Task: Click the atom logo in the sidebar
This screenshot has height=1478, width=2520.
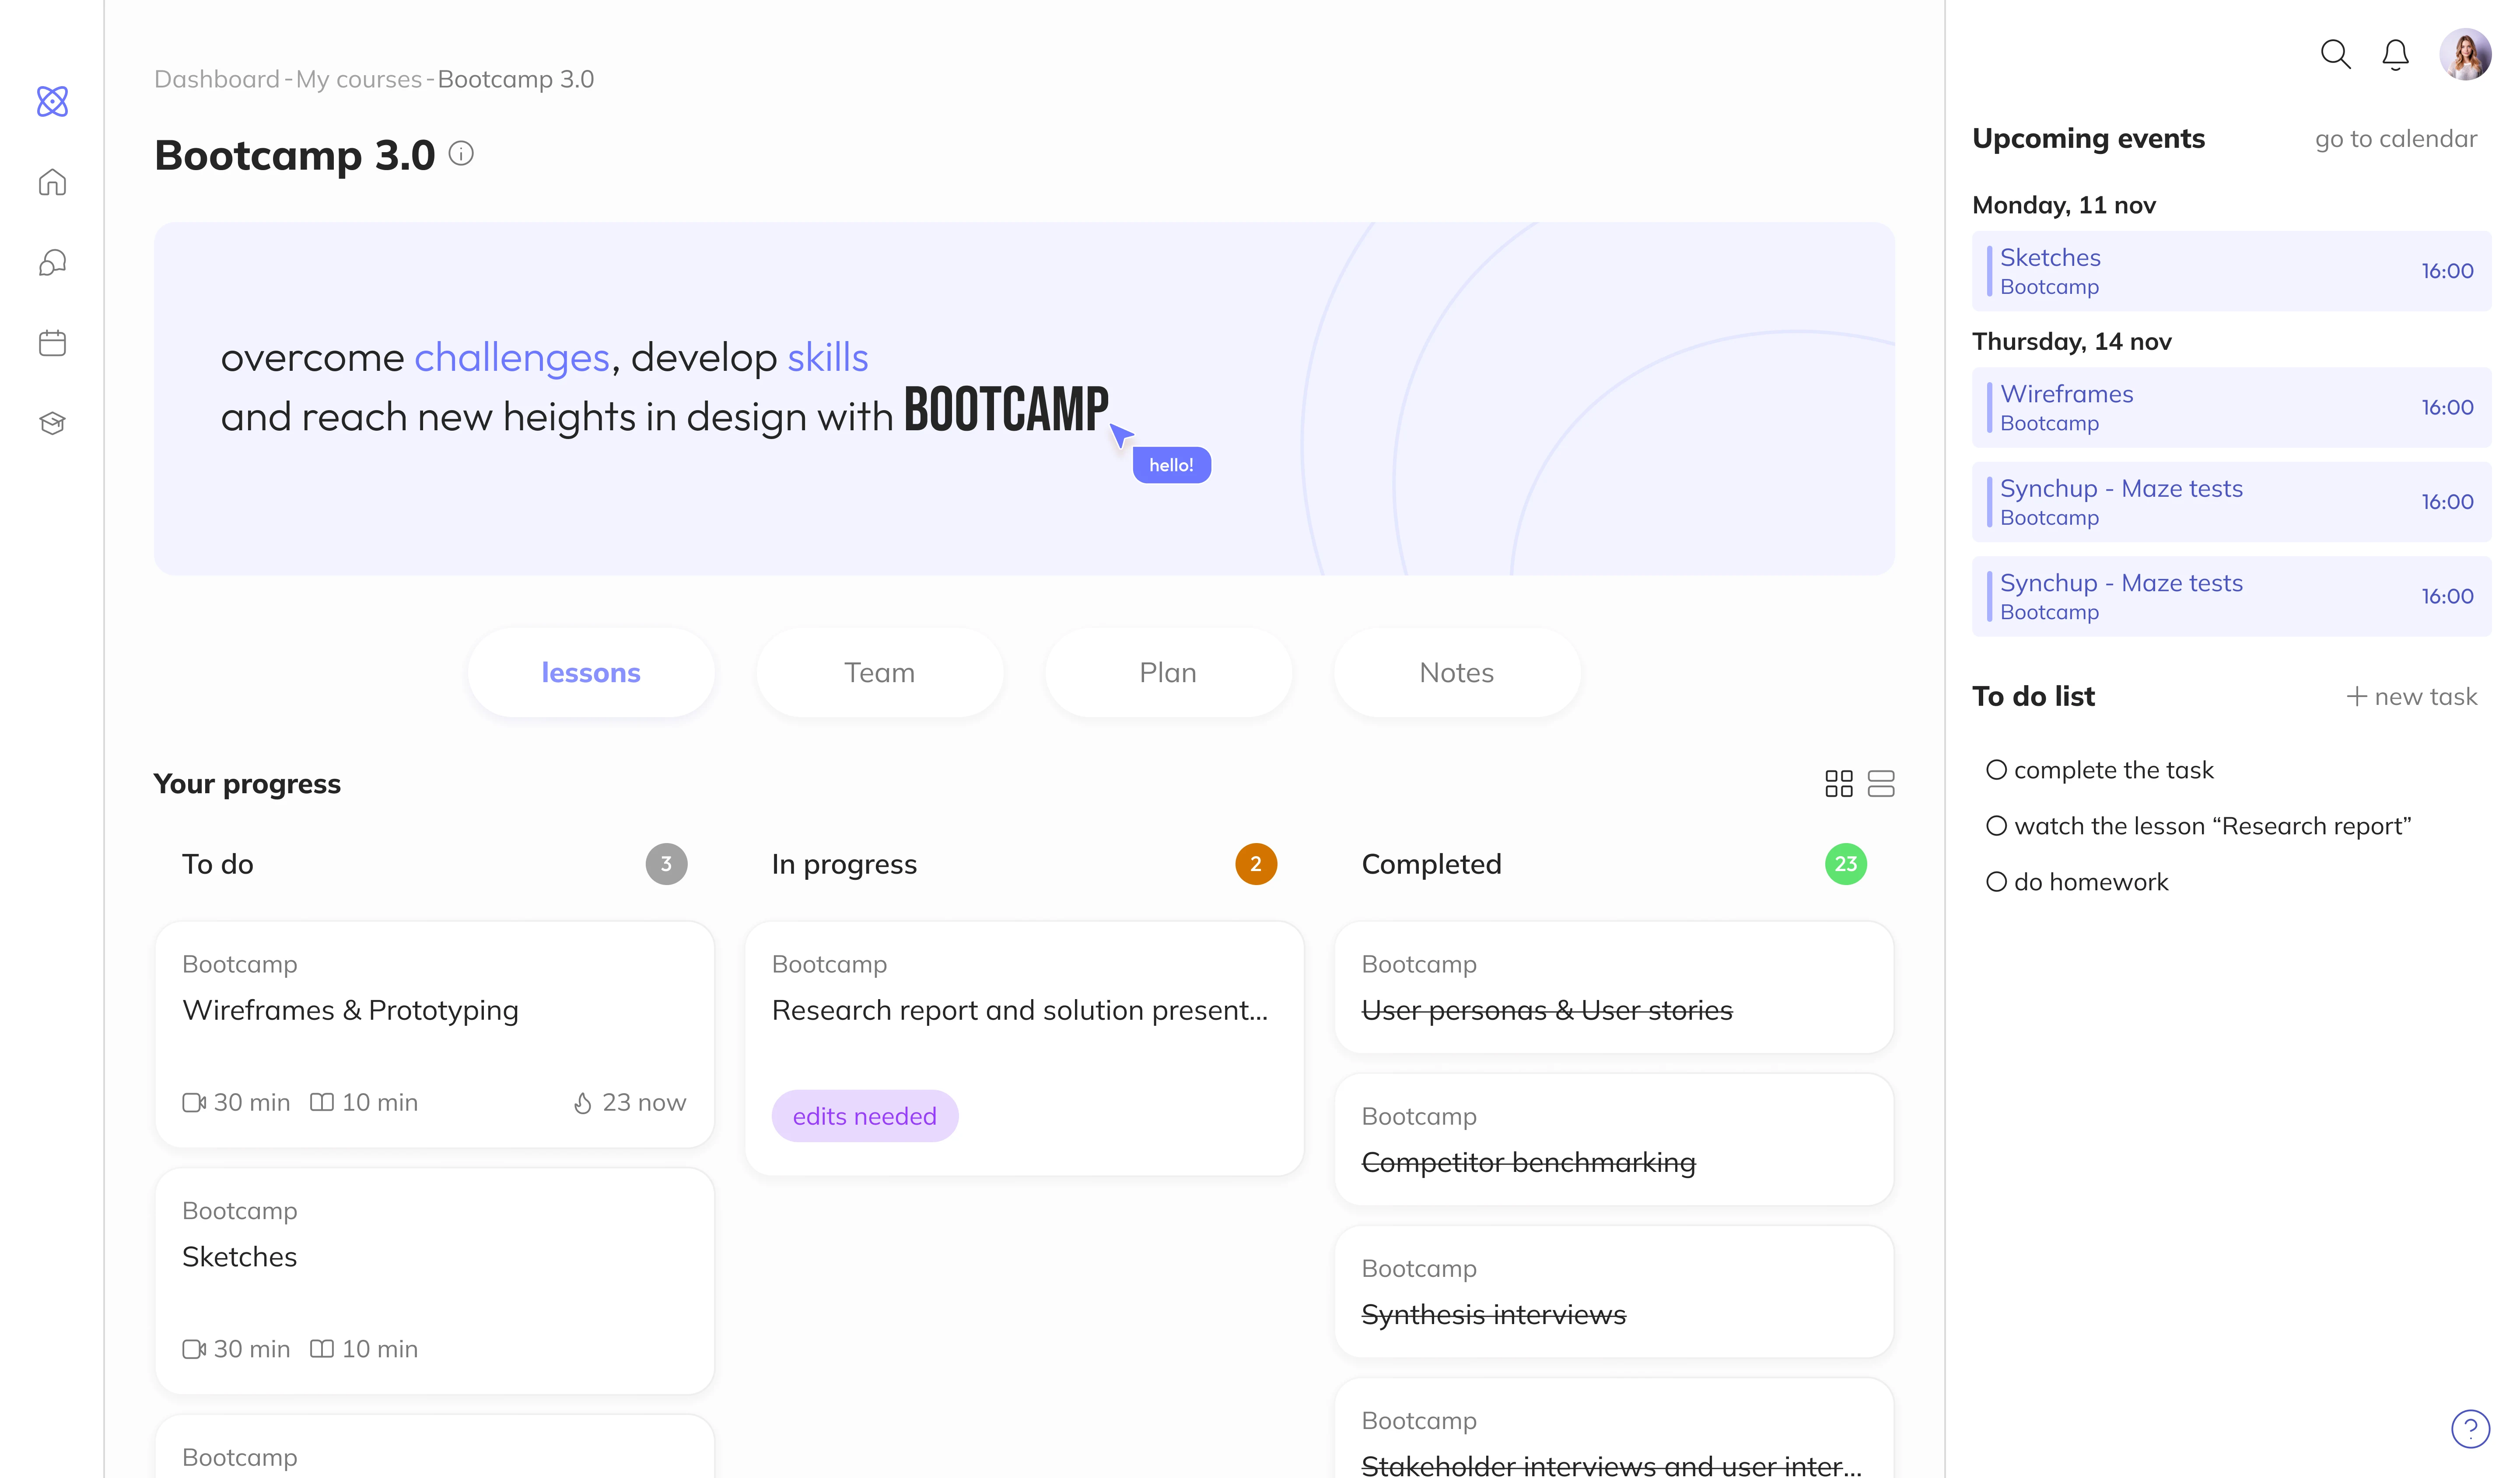Action: (52, 101)
